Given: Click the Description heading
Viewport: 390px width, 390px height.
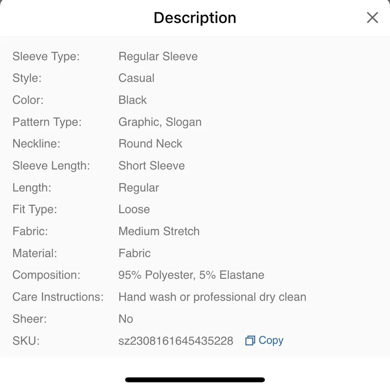Looking at the screenshot, I should coord(195,18).
